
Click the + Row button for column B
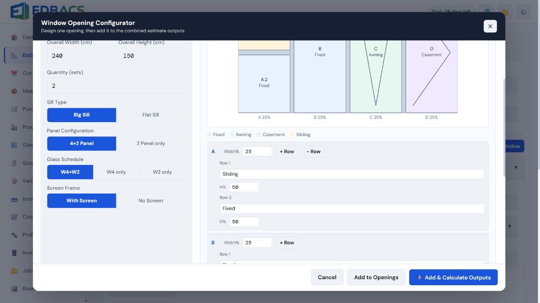tap(287, 243)
